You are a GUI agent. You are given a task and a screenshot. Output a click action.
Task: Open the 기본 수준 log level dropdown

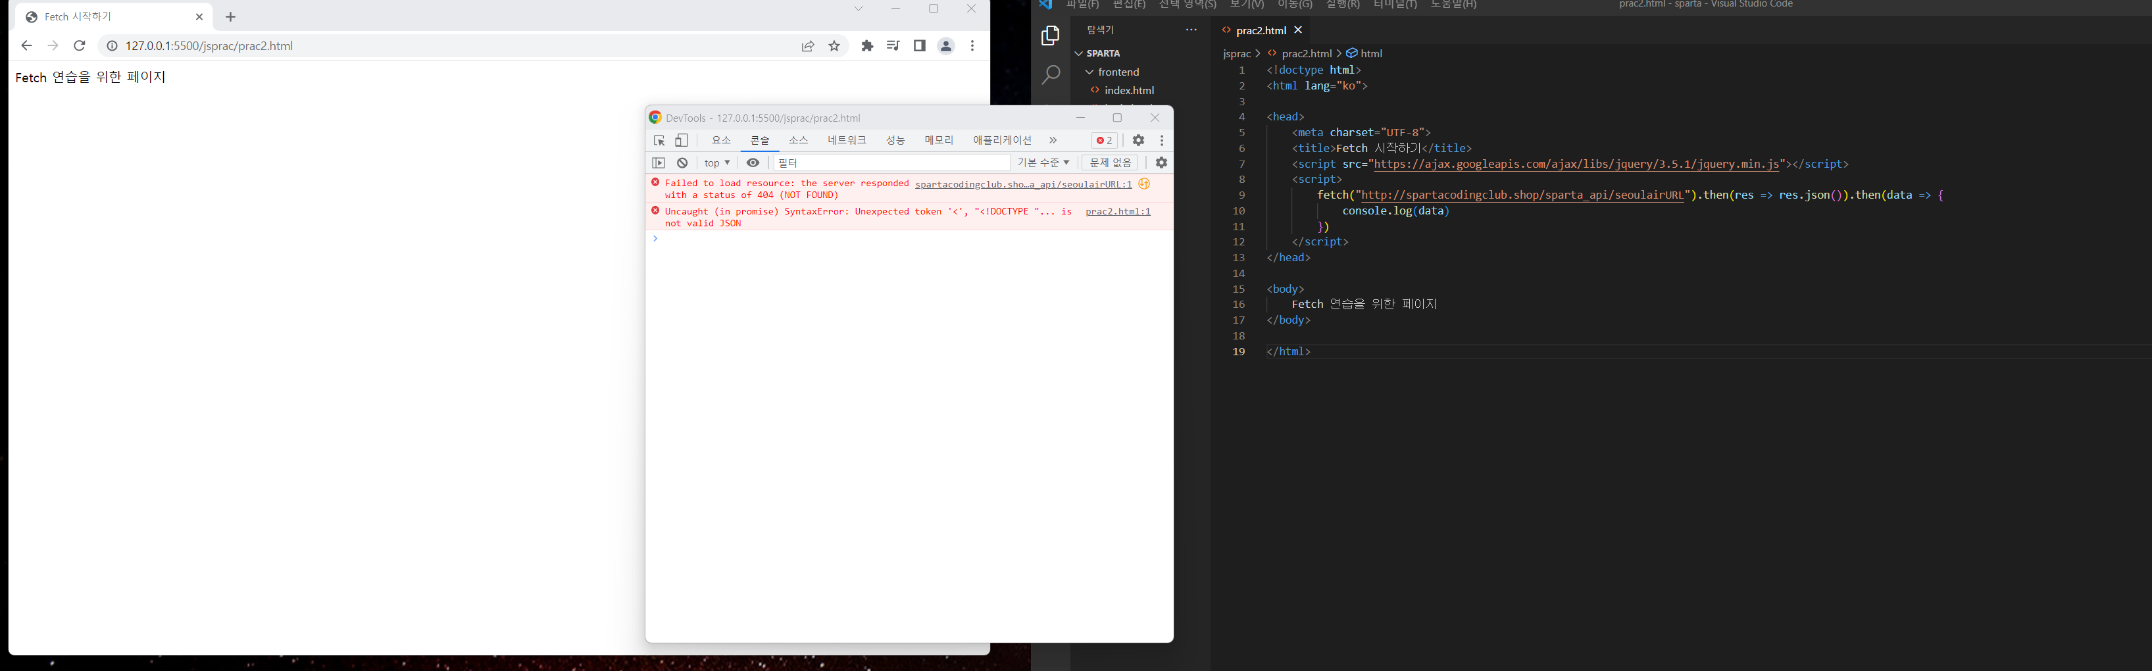pos(1043,163)
